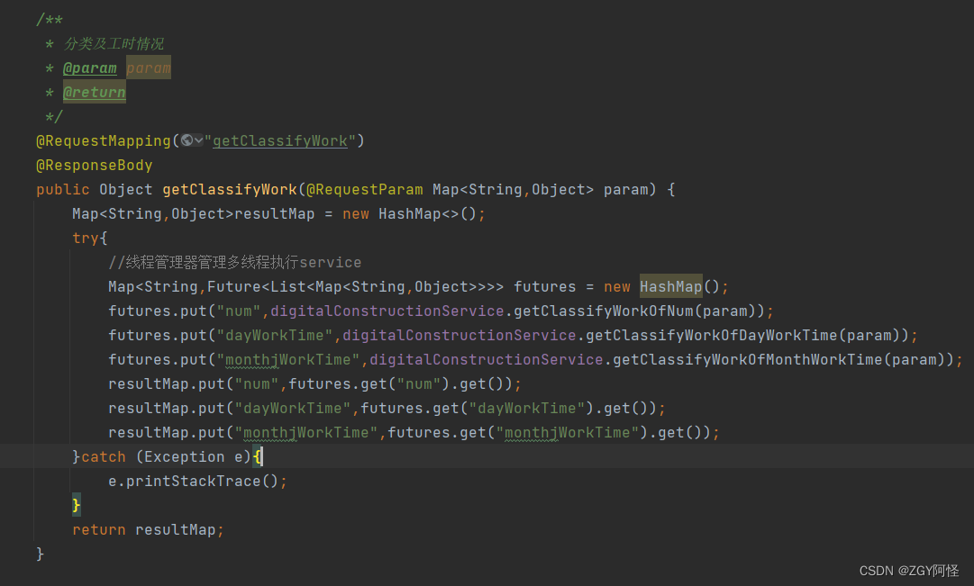Click digitalConstructionService on the "dayWorkTime" line
The image size is (974, 586).
[459, 335]
